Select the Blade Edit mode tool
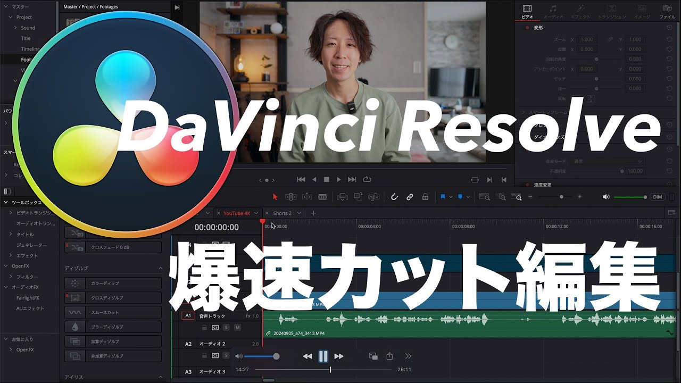 (x=322, y=197)
